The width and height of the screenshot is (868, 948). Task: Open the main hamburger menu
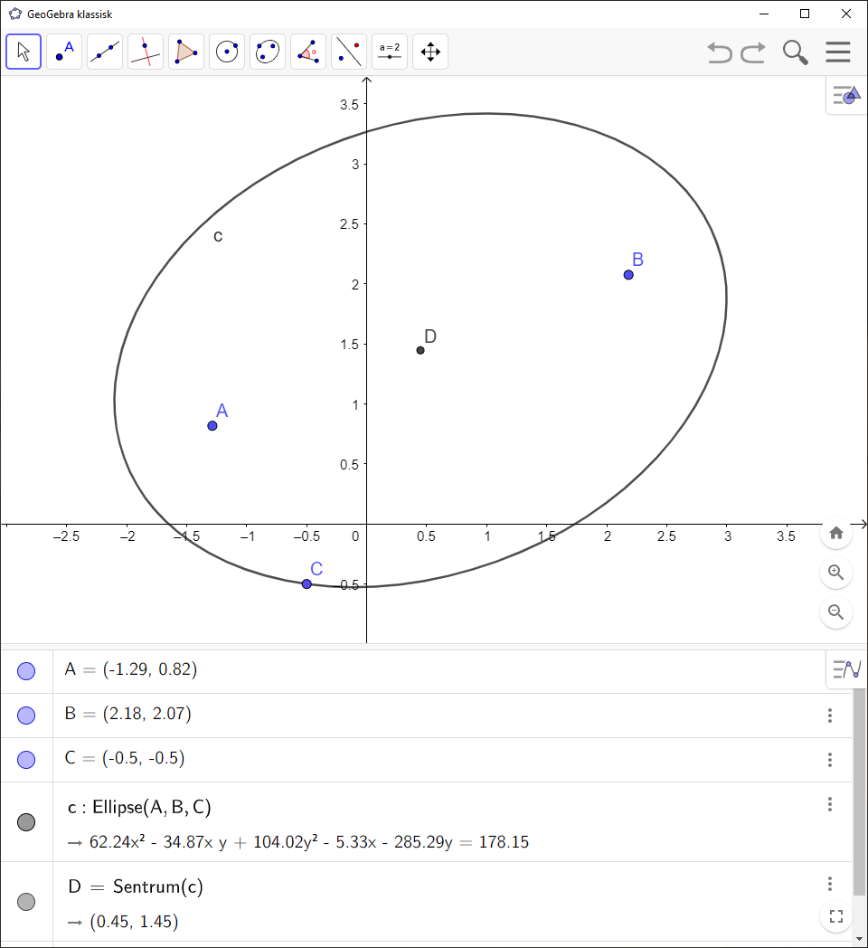(x=838, y=52)
